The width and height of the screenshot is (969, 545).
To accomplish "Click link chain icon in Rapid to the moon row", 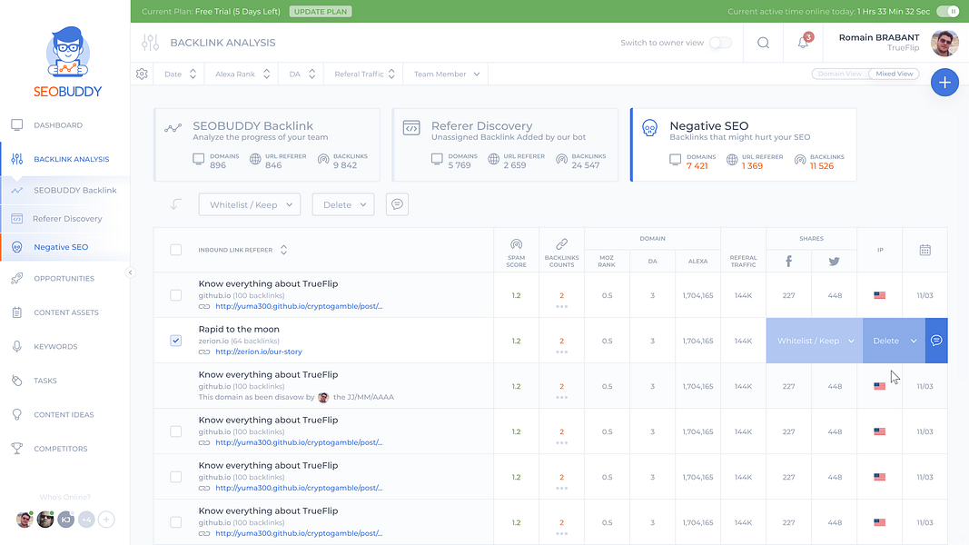I will [204, 352].
